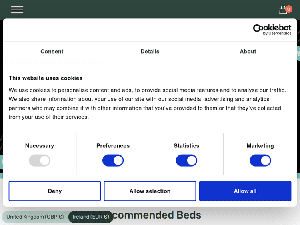Accept cookies with Allow all
Viewport: 300px width, 225px height.
[245, 191]
